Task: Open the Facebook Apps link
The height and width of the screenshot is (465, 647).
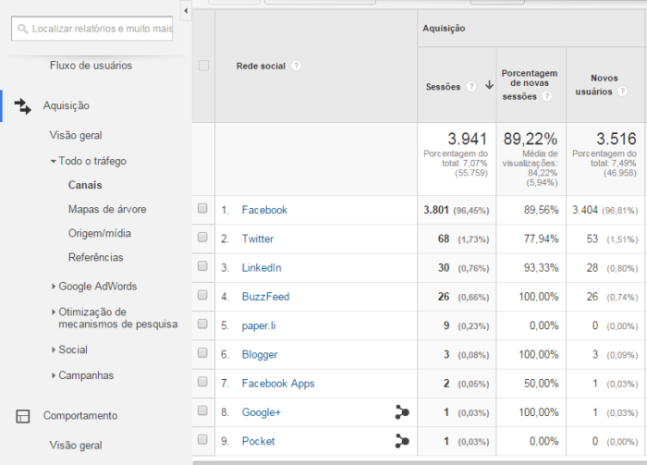Action: click(x=278, y=384)
